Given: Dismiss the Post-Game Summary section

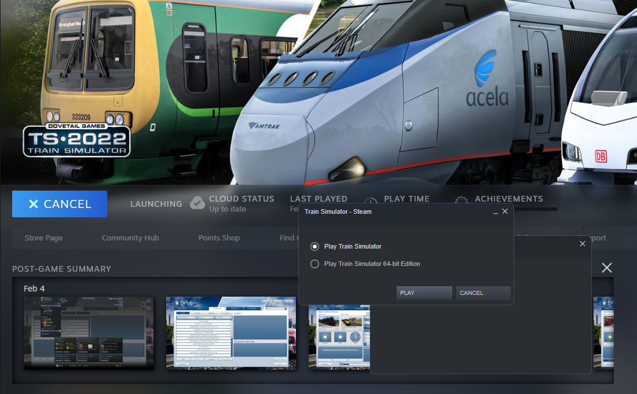Looking at the screenshot, I should (606, 268).
